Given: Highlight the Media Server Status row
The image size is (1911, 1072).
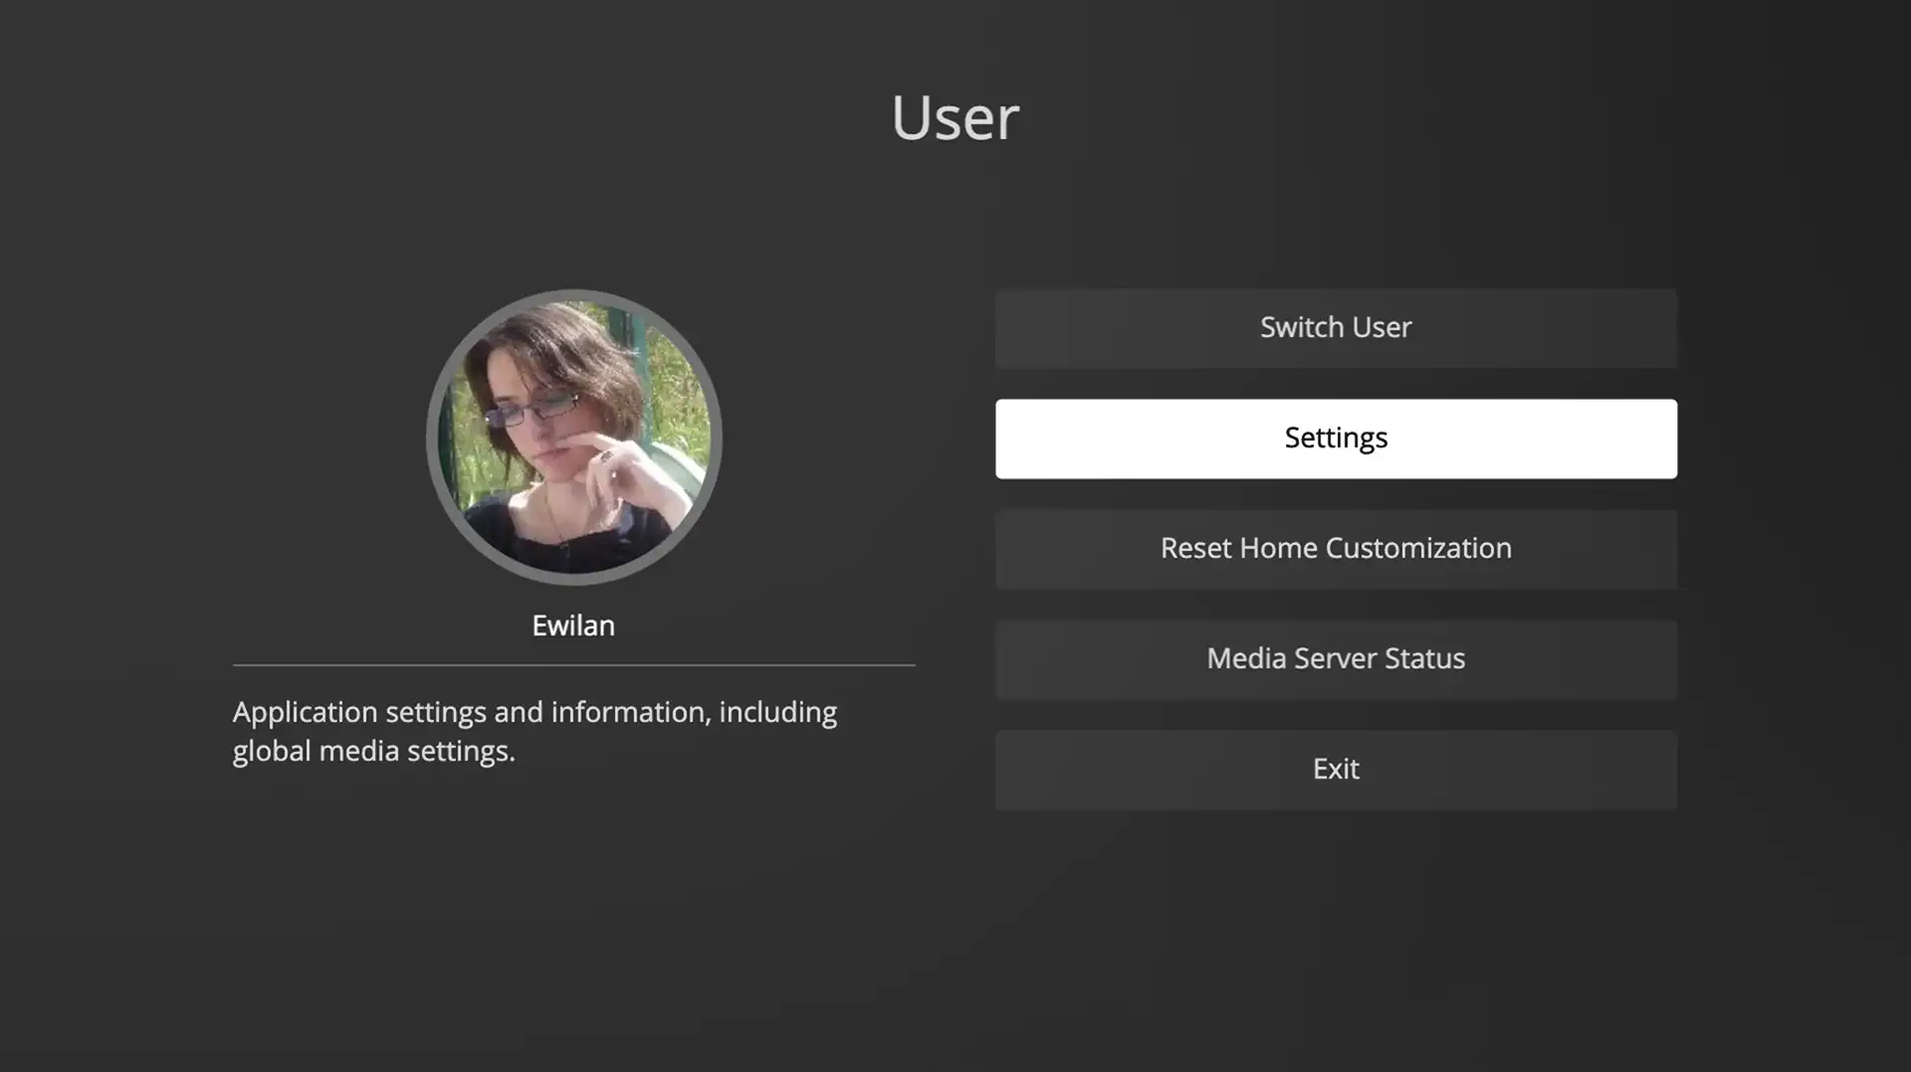Looking at the screenshot, I should pyautogui.click(x=1335, y=658).
